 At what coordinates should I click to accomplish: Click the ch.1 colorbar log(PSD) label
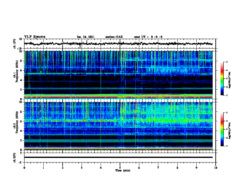pos(229,80)
